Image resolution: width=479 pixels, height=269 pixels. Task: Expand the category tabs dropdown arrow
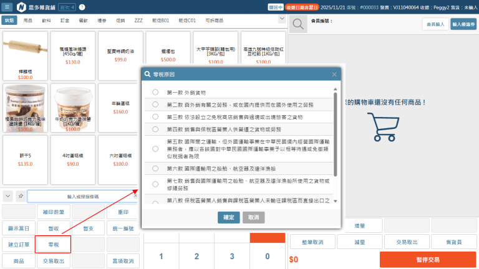(x=281, y=21)
